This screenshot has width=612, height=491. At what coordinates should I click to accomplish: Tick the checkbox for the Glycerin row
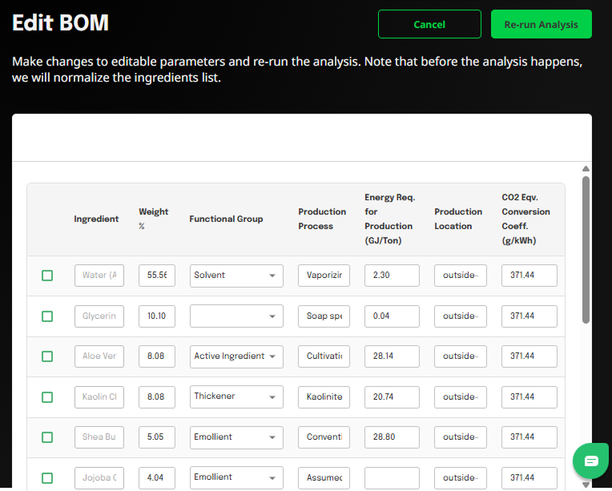[x=47, y=316]
